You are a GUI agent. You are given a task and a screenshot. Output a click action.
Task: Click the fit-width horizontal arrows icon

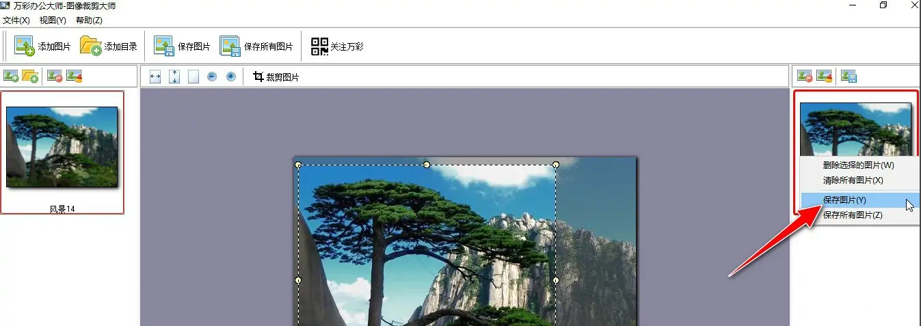coord(155,77)
